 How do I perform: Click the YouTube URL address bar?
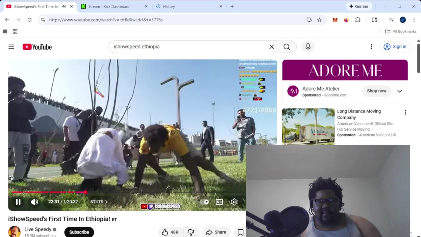point(106,20)
